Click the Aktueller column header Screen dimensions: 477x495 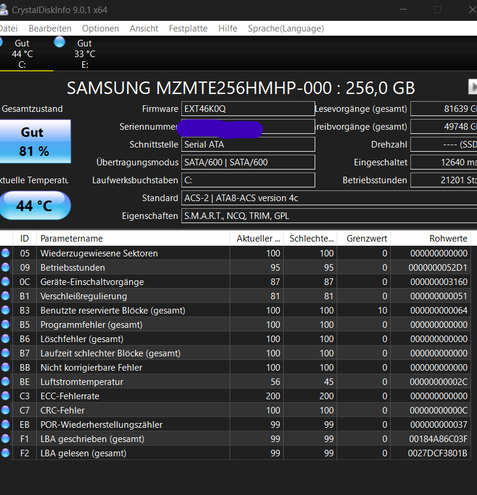point(257,239)
